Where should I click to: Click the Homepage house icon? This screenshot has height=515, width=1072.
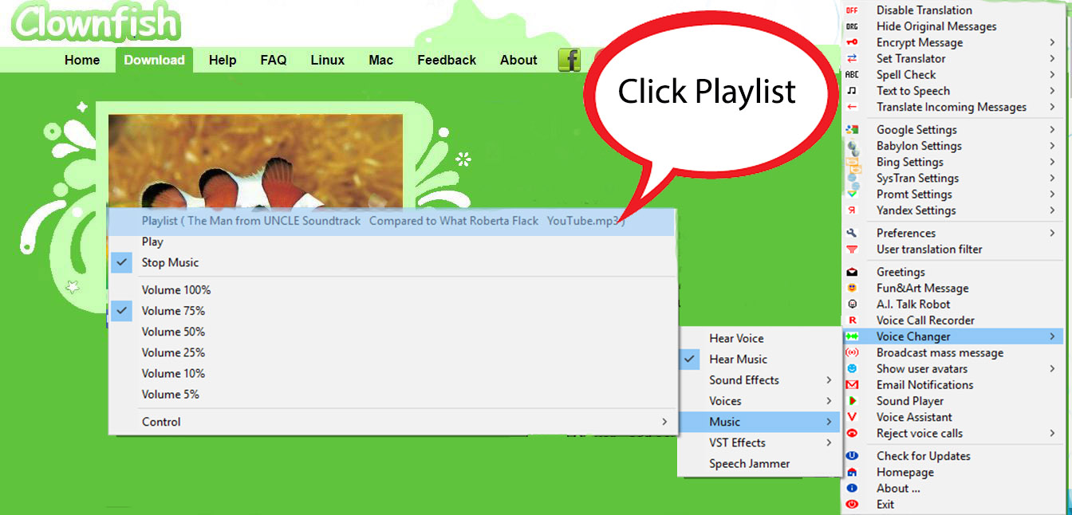coord(852,472)
